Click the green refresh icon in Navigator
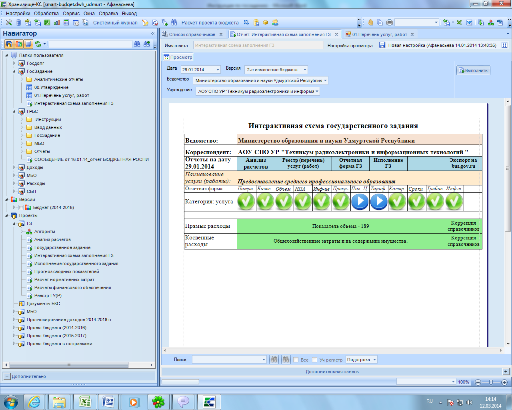512x410 pixels. (38, 44)
